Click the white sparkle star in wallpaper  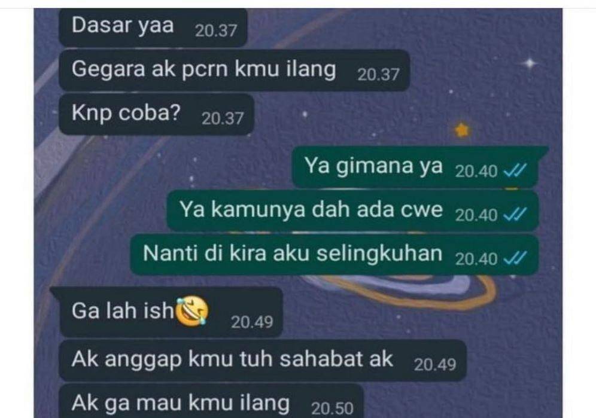pyautogui.click(x=530, y=63)
